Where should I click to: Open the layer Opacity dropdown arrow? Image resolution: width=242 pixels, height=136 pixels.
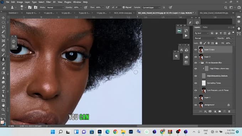click(232, 38)
